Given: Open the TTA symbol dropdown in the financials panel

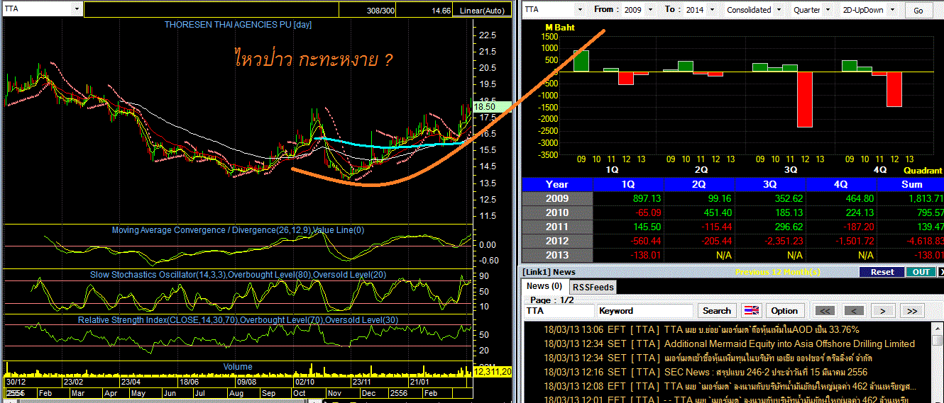Looking at the screenshot, I should pyautogui.click(x=580, y=10).
